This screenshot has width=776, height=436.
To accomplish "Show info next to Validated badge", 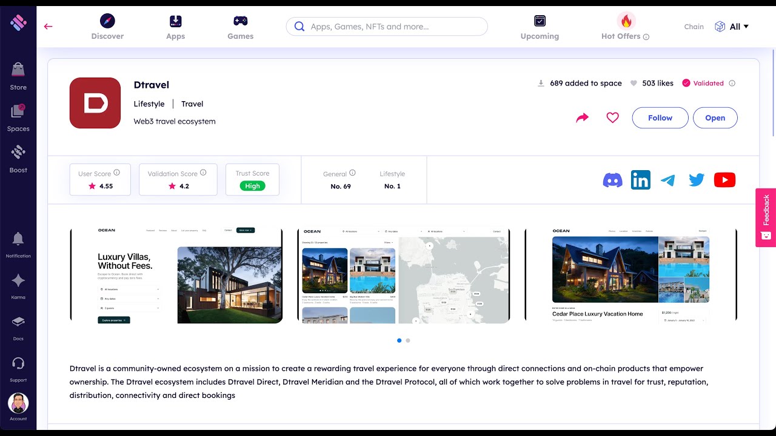I will tap(732, 84).
